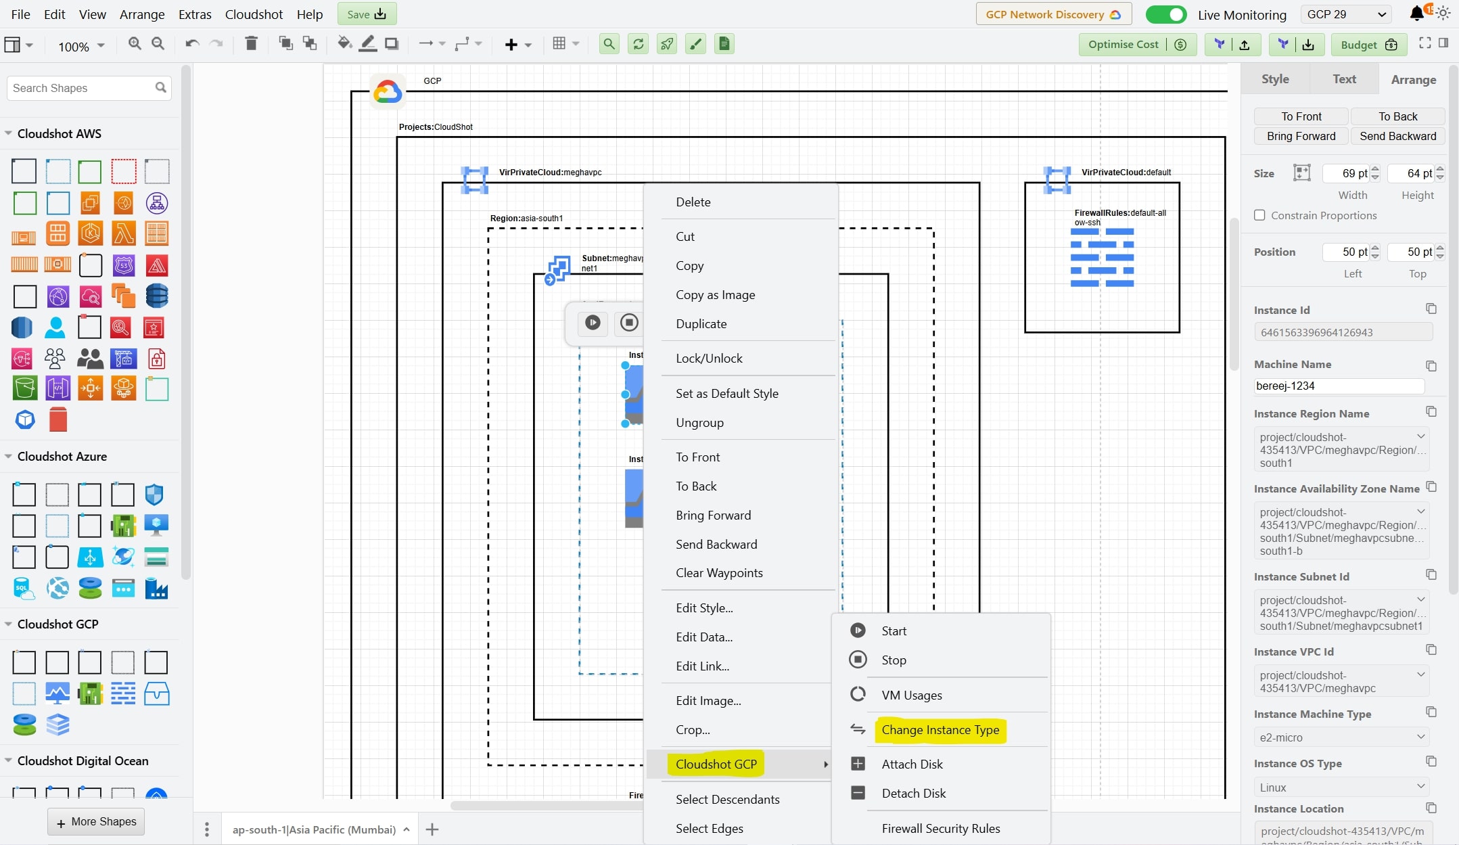Click the green document toolbar icon
Image resolution: width=1459 pixels, height=845 pixels.
click(x=724, y=44)
